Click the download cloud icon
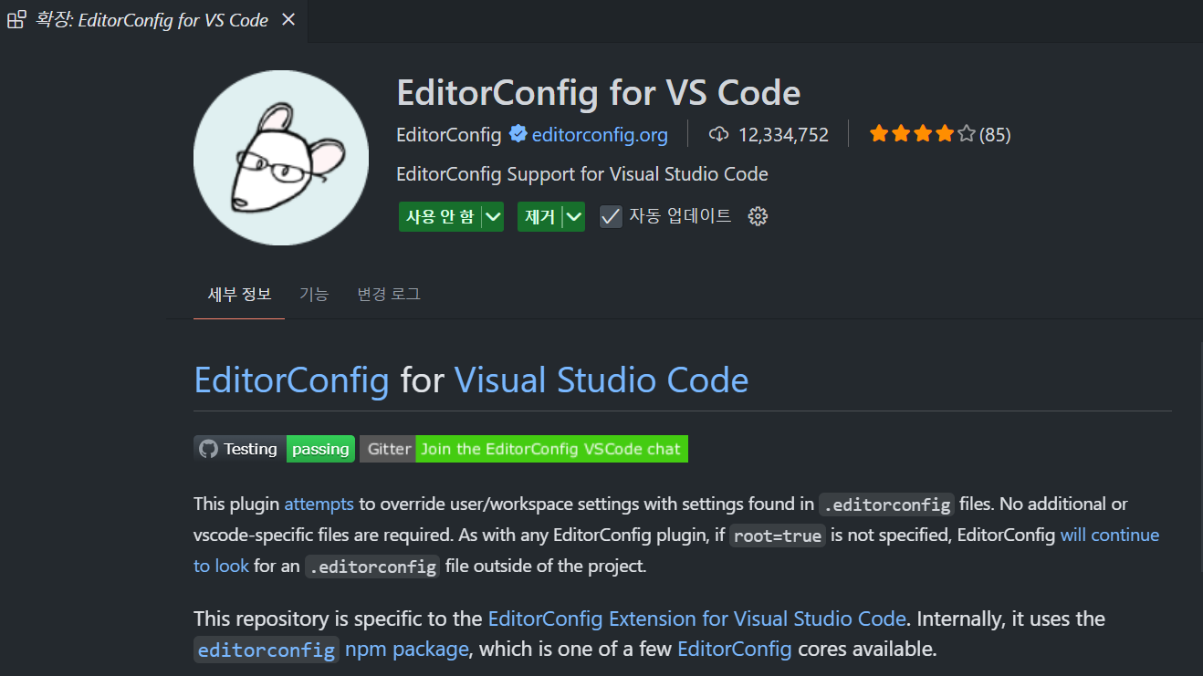This screenshot has height=676, width=1203. [719, 135]
